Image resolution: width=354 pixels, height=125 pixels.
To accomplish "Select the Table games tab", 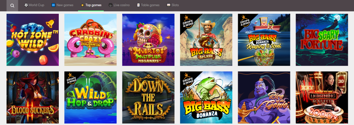I will [x=148, y=5].
